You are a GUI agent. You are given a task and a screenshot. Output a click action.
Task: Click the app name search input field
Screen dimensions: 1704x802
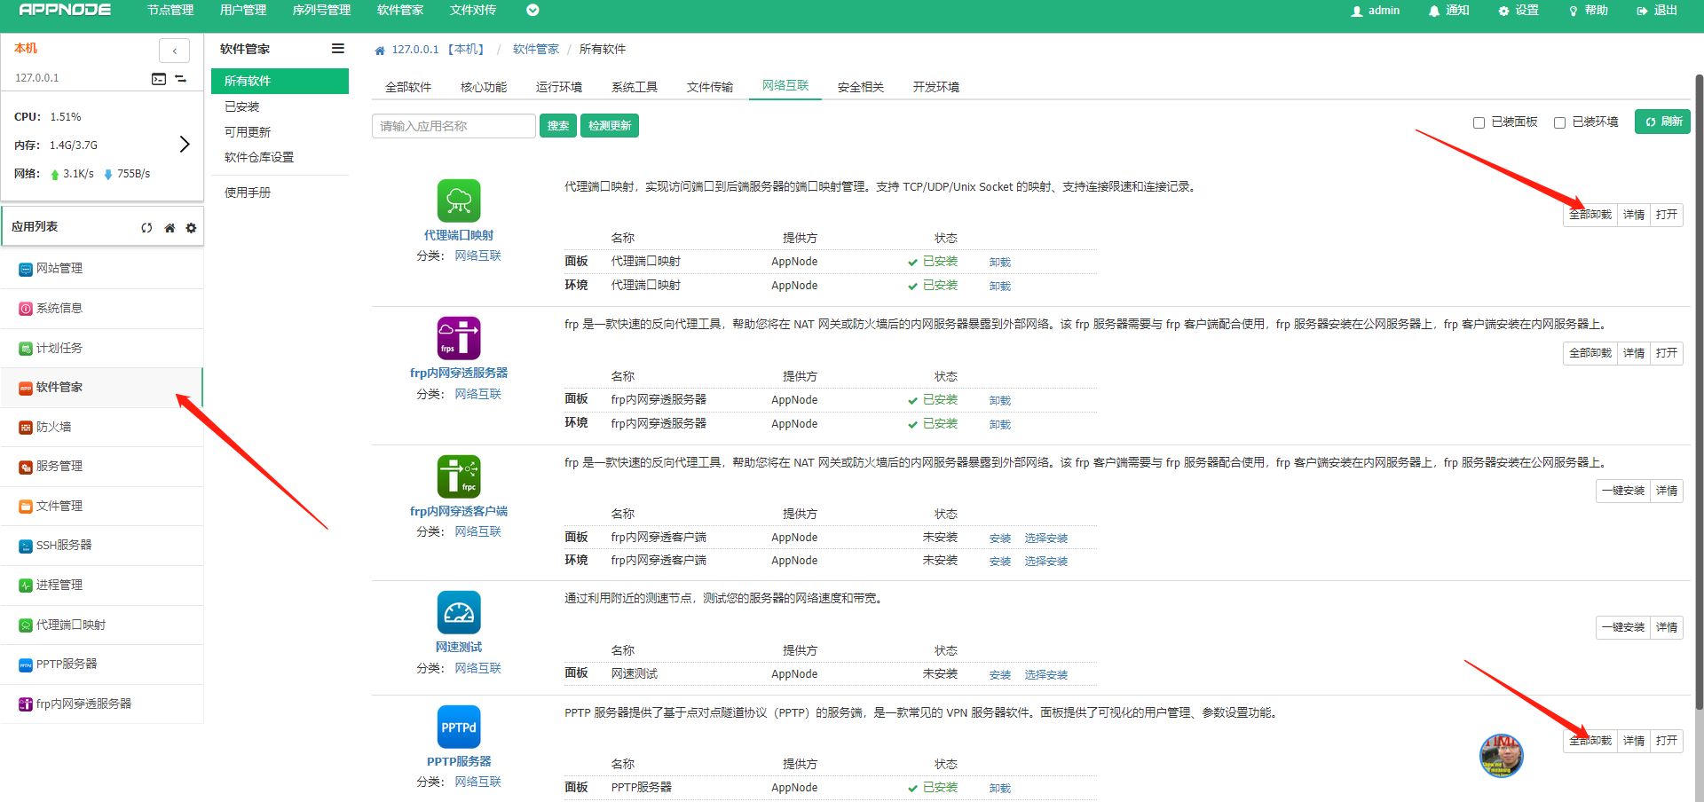(454, 126)
